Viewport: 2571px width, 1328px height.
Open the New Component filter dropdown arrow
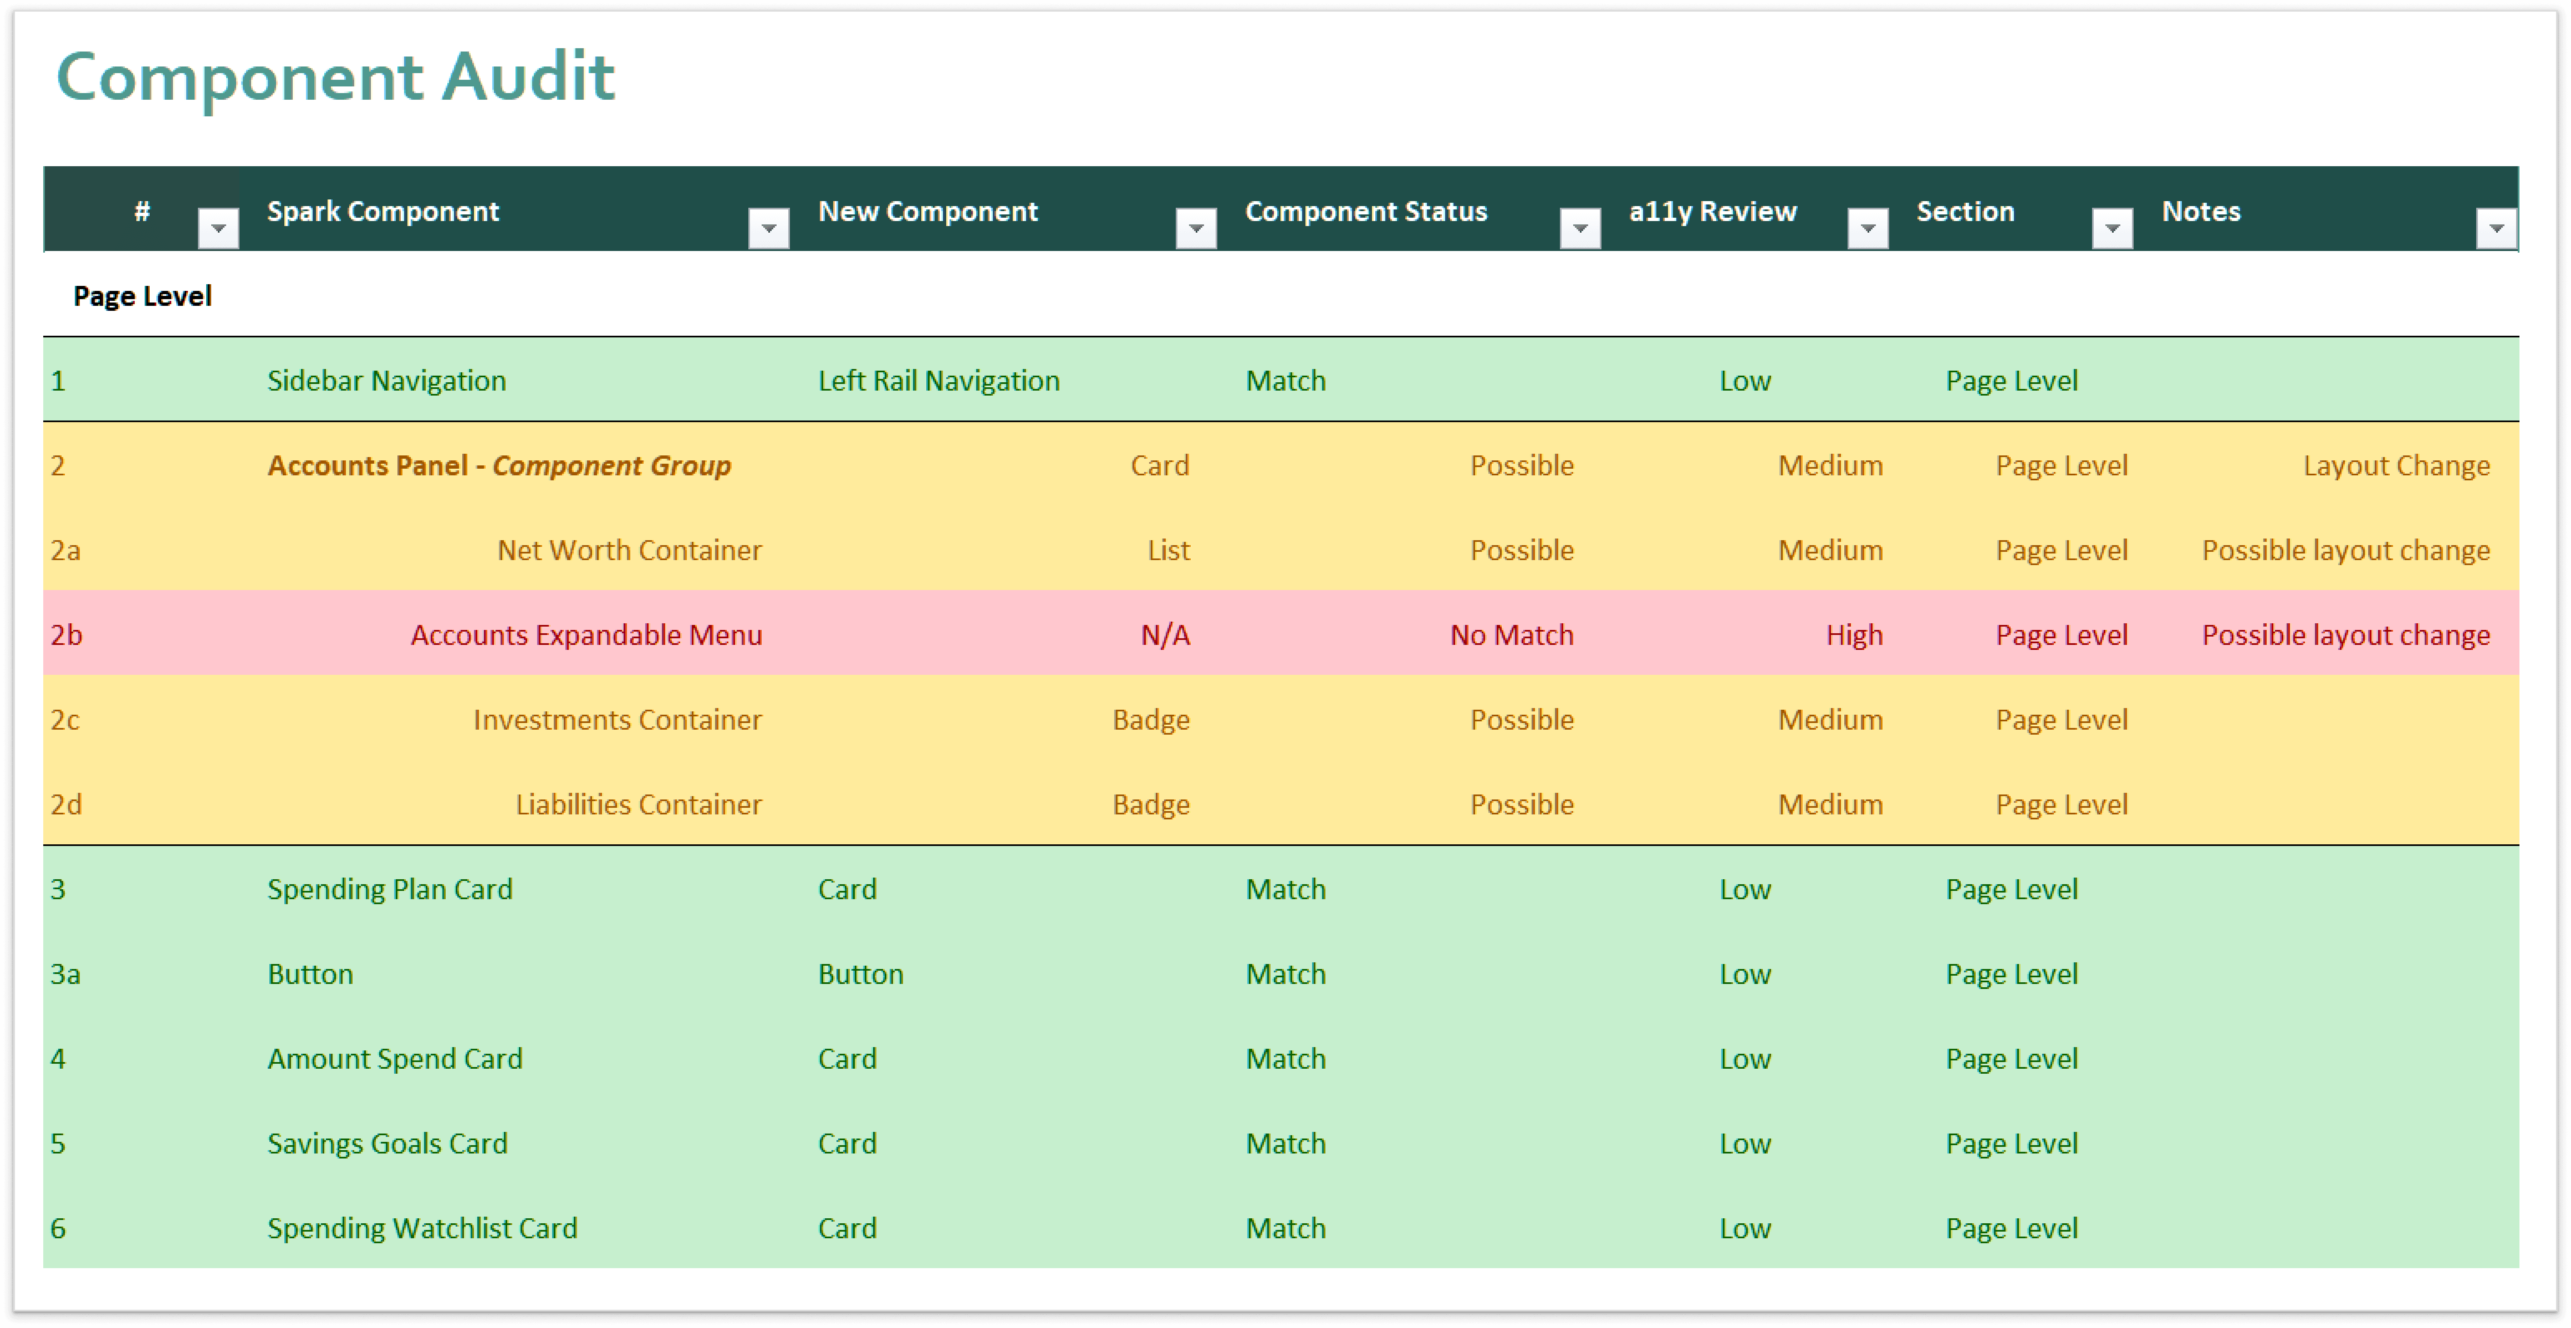click(x=1196, y=229)
